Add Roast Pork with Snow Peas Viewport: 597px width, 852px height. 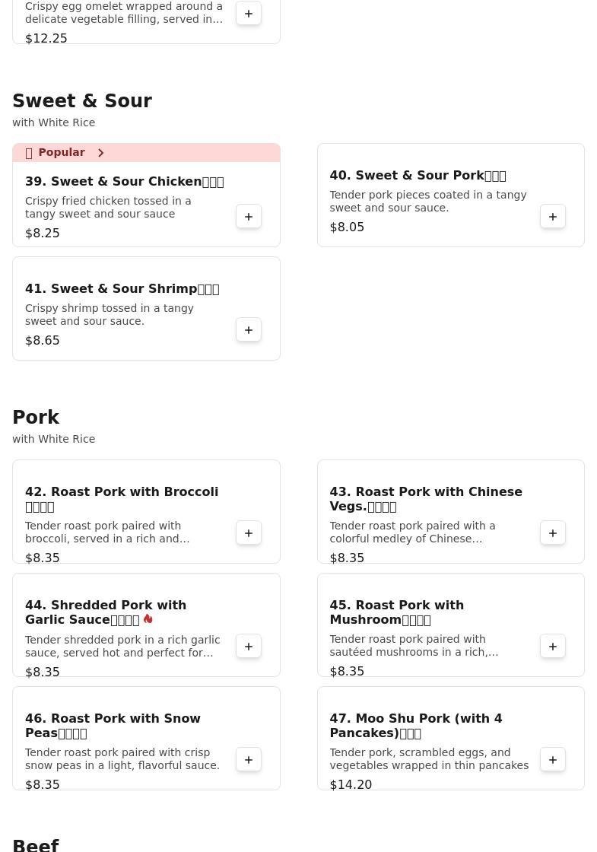point(249,760)
